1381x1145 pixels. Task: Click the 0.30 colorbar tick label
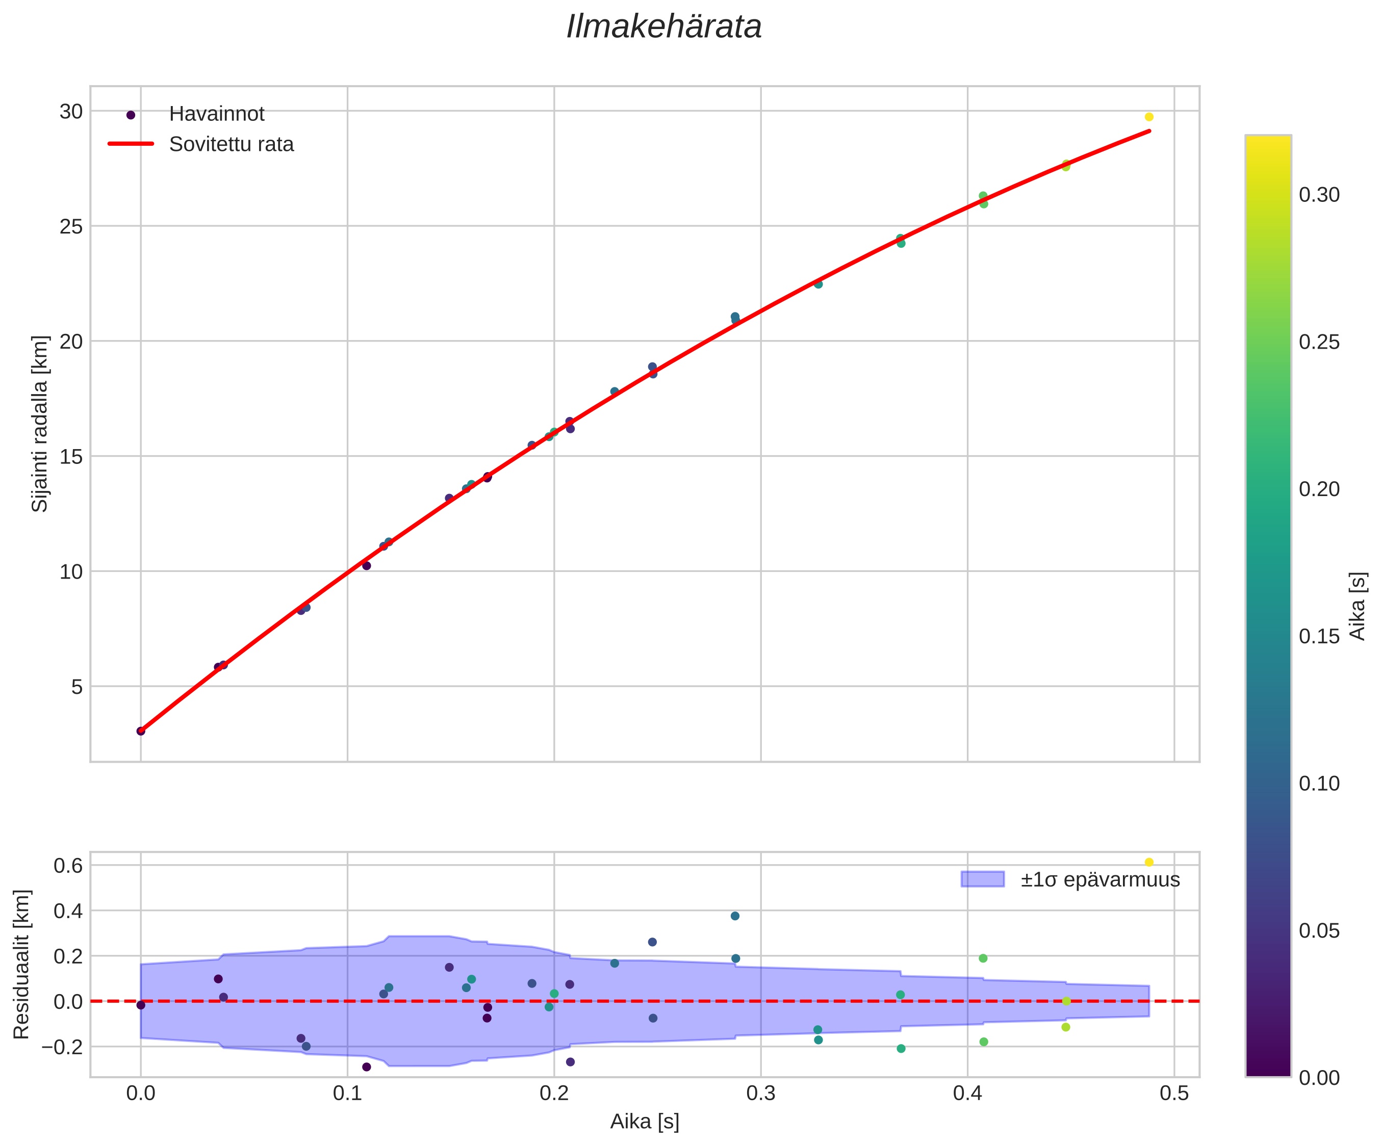tap(1319, 195)
